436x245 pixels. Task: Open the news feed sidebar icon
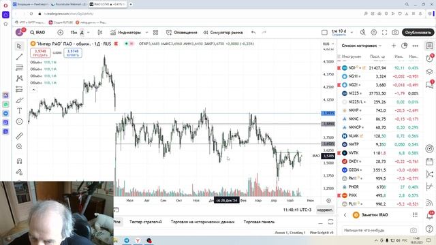[430, 202]
